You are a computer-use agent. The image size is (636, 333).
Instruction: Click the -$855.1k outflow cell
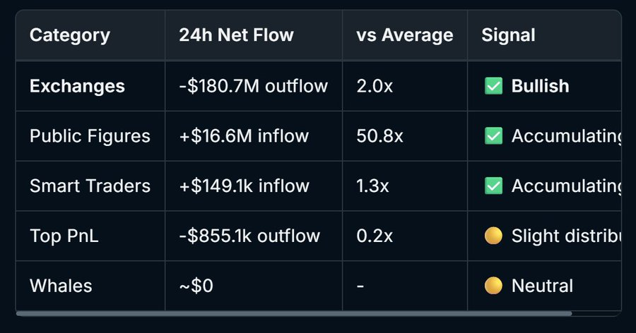(249, 236)
